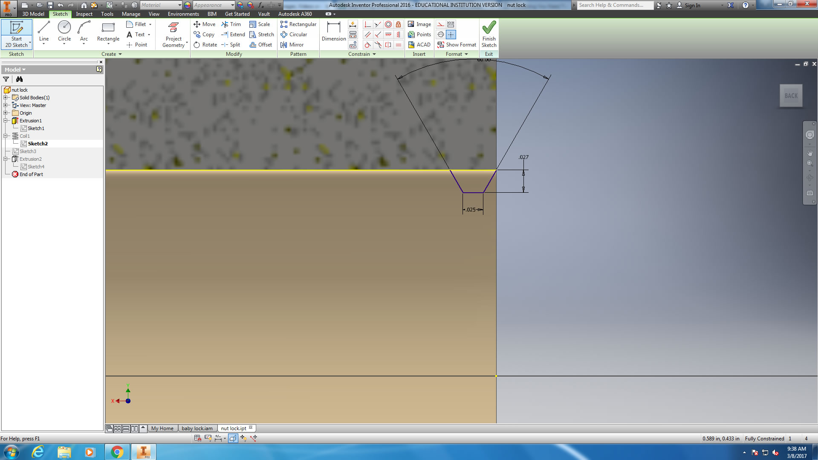The height and width of the screenshot is (460, 818).
Task: Toggle Show All Constraints in status bar
Action: pyautogui.click(x=208, y=438)
